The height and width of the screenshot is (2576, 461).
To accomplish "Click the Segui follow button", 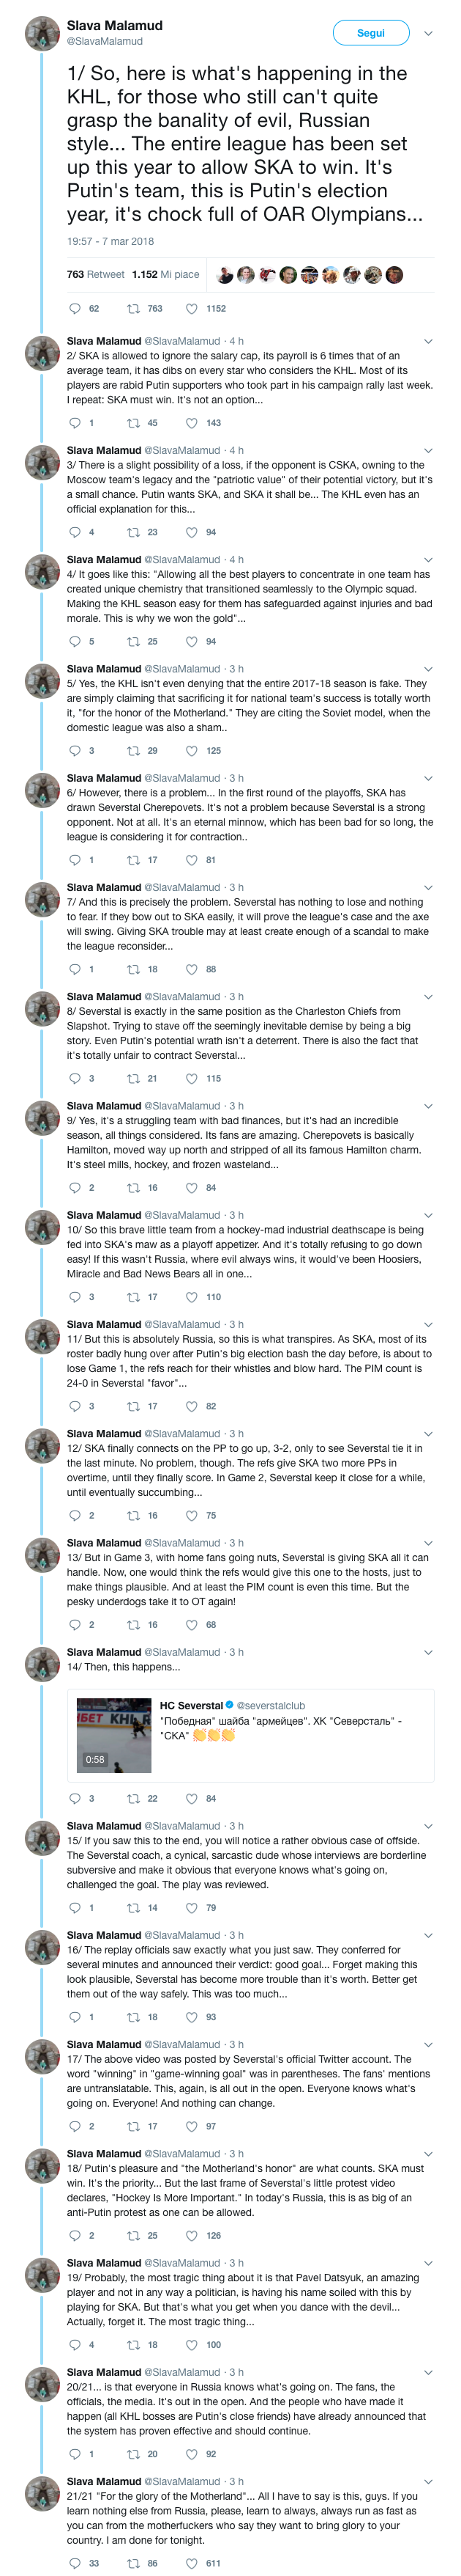I will click(370, 33).
